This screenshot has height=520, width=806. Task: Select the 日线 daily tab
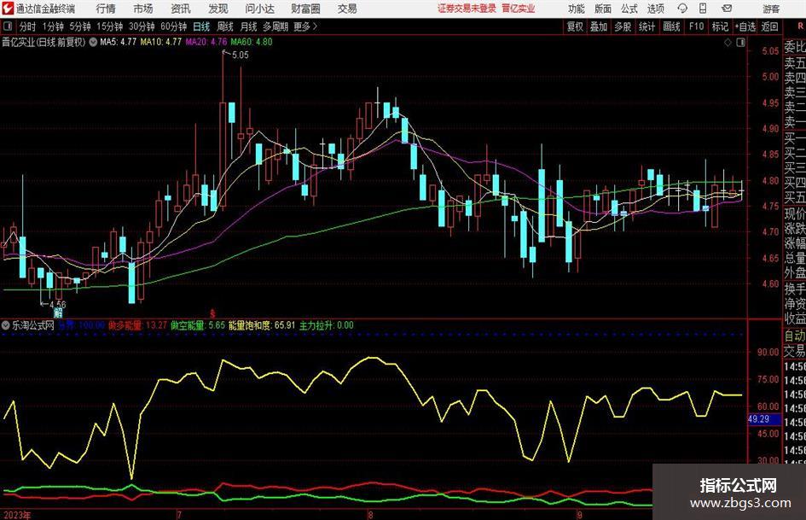point(201,26)
